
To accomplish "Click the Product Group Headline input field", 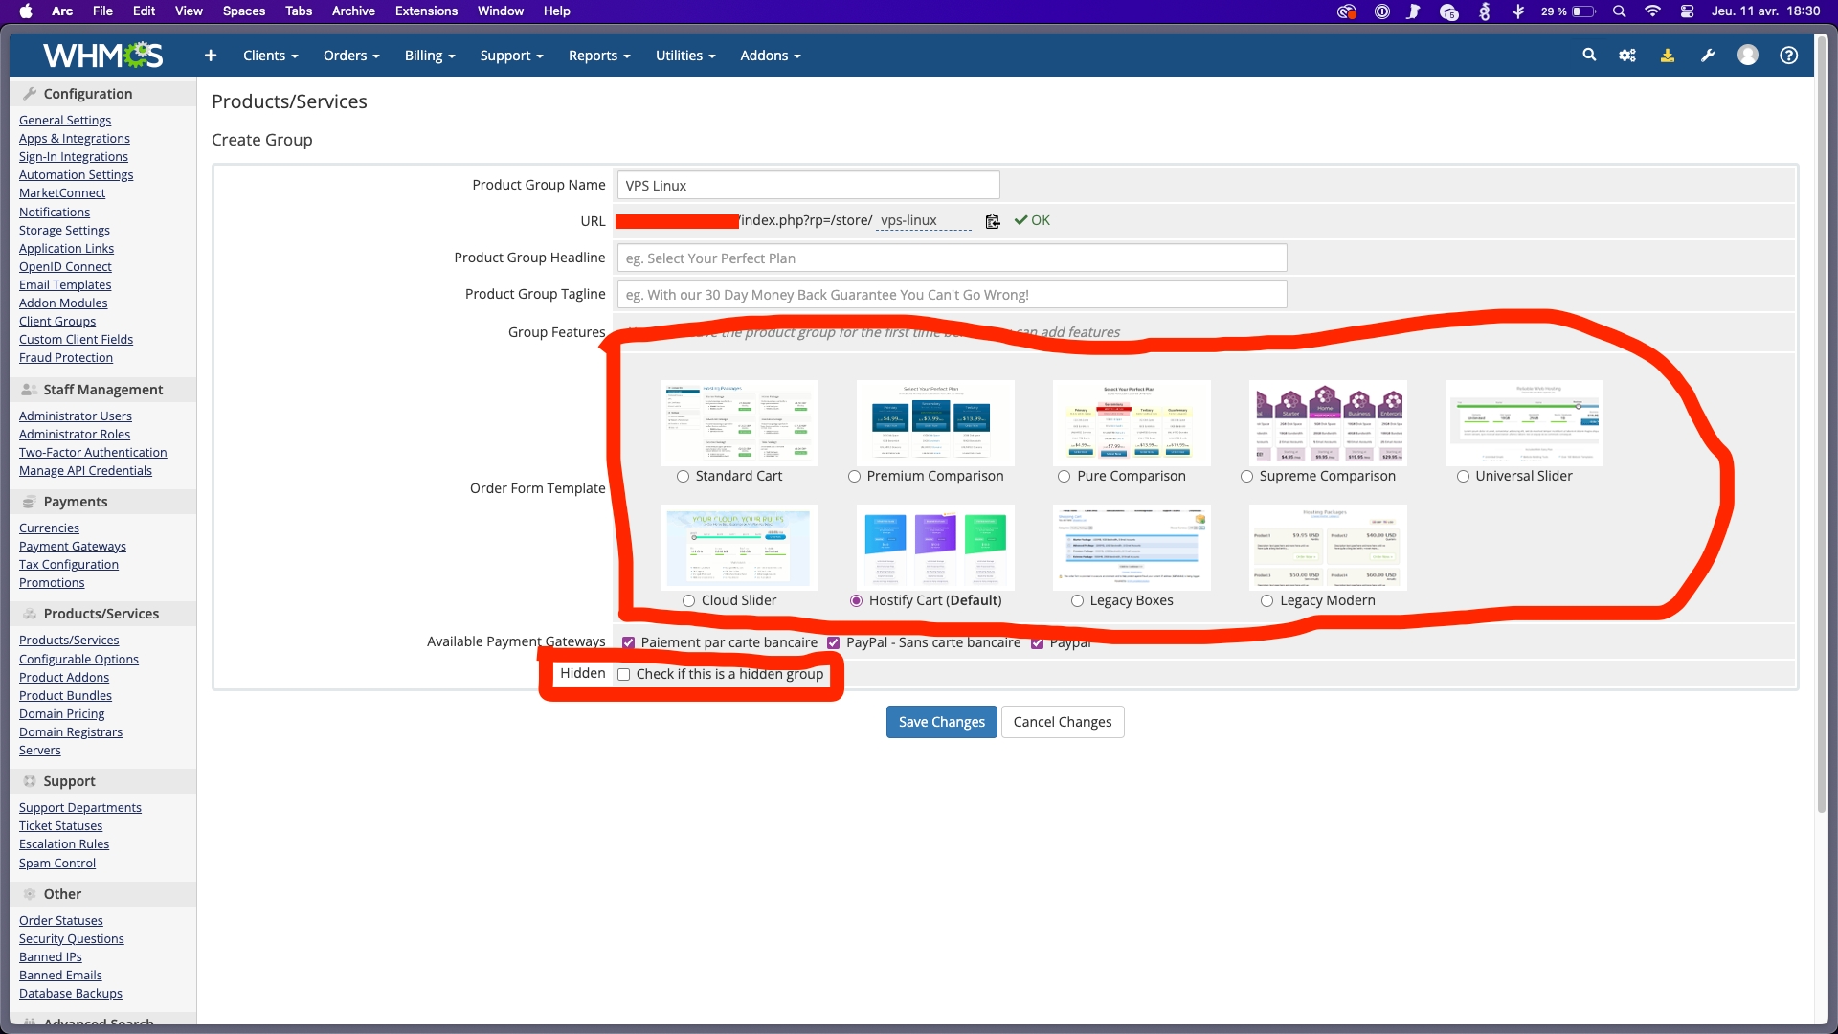I will [952, 258].
